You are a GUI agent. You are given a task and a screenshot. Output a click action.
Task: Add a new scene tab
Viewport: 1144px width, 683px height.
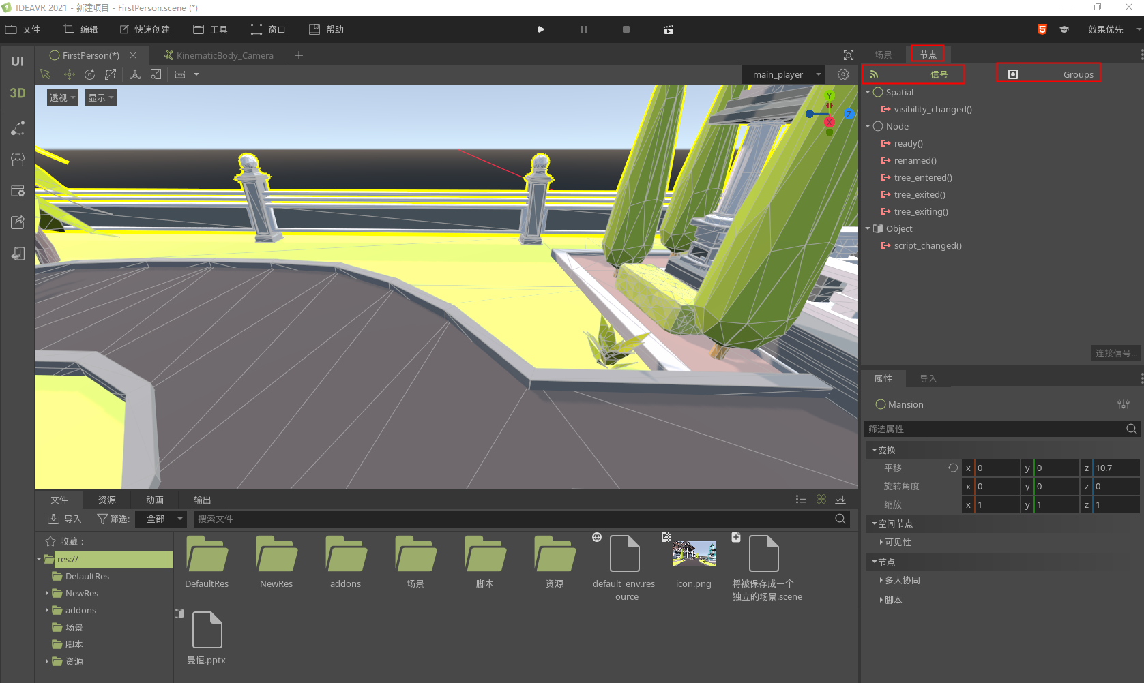coord(299,55)
